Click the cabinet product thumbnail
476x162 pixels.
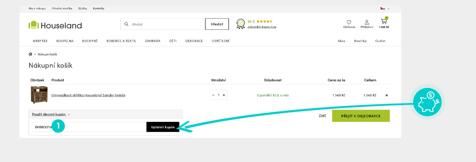coord(39,95)
